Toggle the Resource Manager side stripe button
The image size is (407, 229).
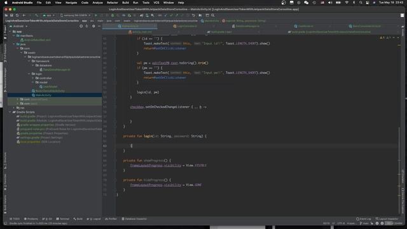pos(5,79)
